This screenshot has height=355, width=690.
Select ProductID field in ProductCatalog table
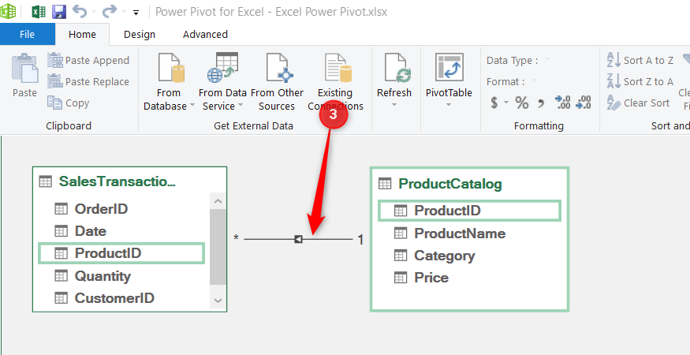469,211
